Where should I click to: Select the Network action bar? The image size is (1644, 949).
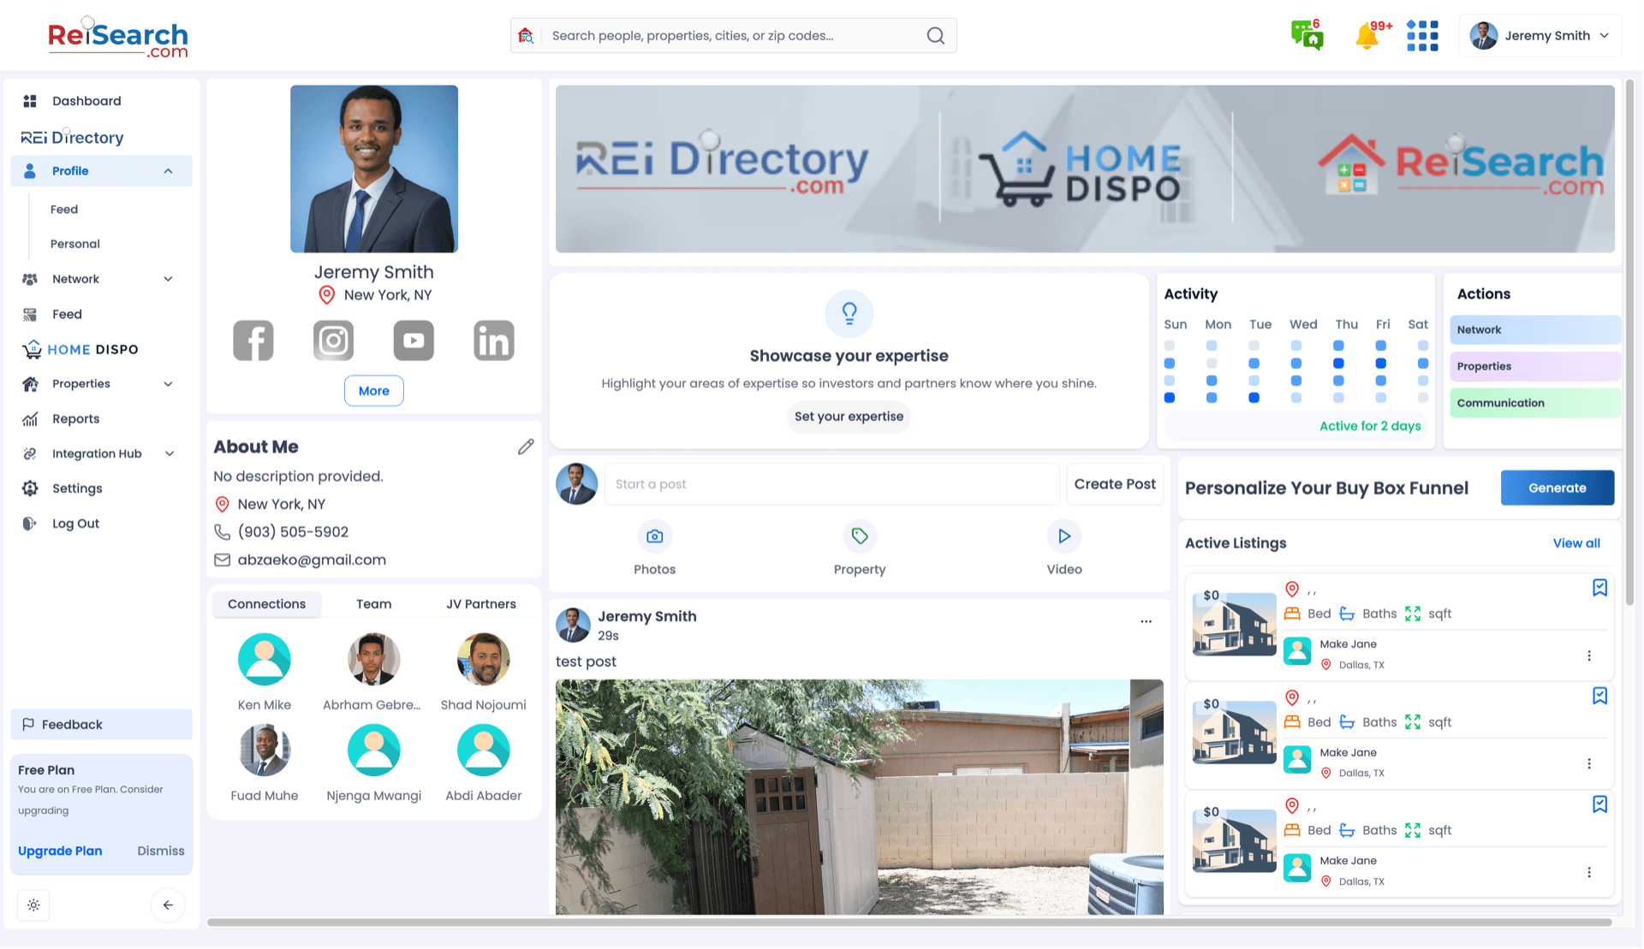(1534, 330)
